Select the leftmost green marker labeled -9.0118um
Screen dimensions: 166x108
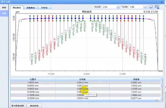(x=30, y=18)
